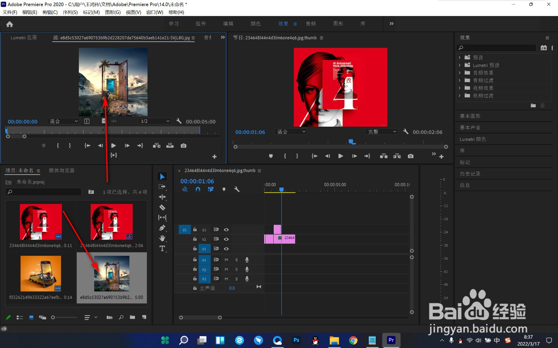
Task: Click new item icon in Project panel
Action: coord(144,317)
